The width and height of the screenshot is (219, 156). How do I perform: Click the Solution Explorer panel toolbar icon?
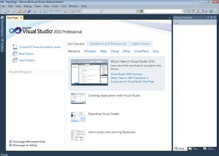point(176,22)
